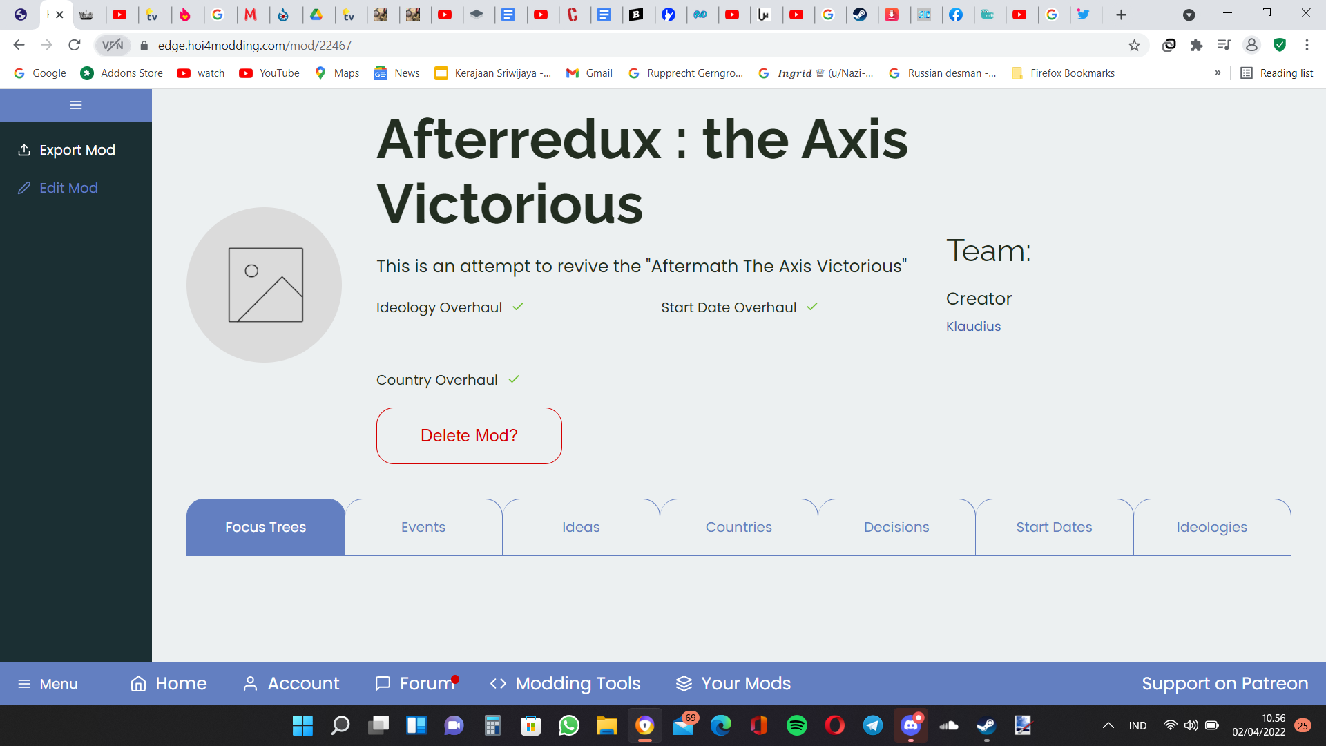Bookmark page with star icon

(x=1134, y=46)
